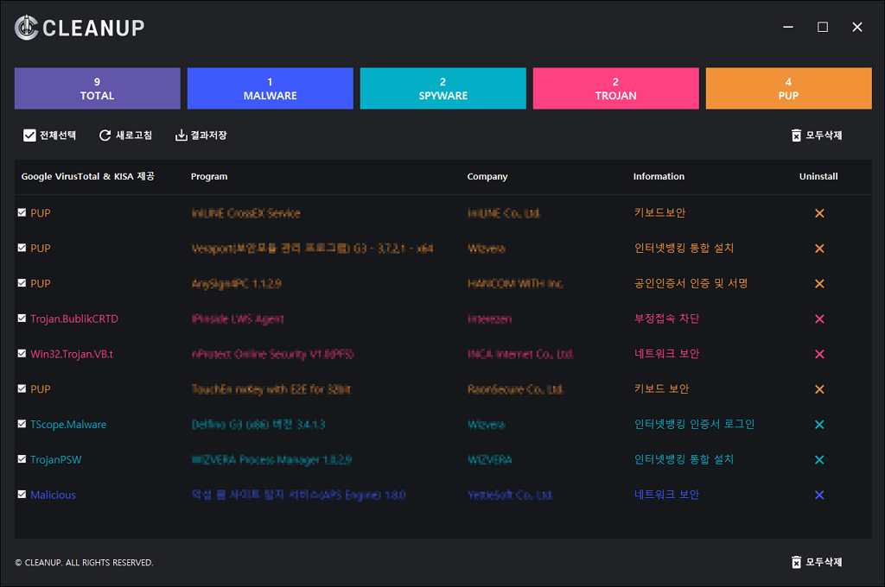This screenshot has height=587, width=885.
Task: Click 네트워크 보안 in the Malicious row
Action: (666, 495)
